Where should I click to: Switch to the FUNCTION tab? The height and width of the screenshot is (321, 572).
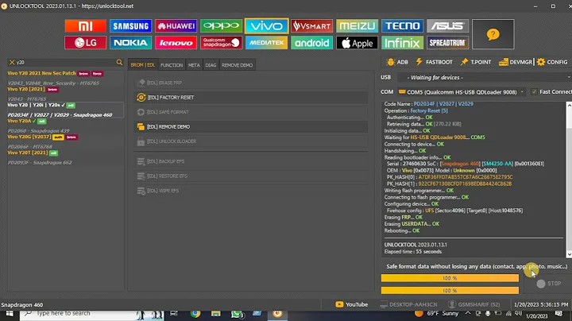(172, 65)
